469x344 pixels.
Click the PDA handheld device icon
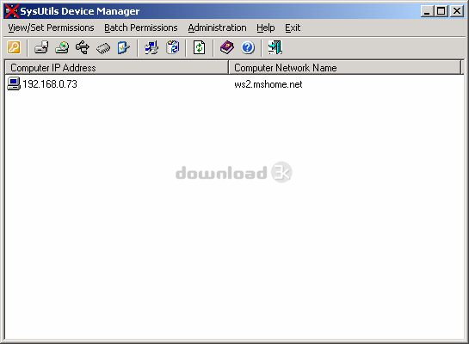pyautogui.click(x=124, y=47)
